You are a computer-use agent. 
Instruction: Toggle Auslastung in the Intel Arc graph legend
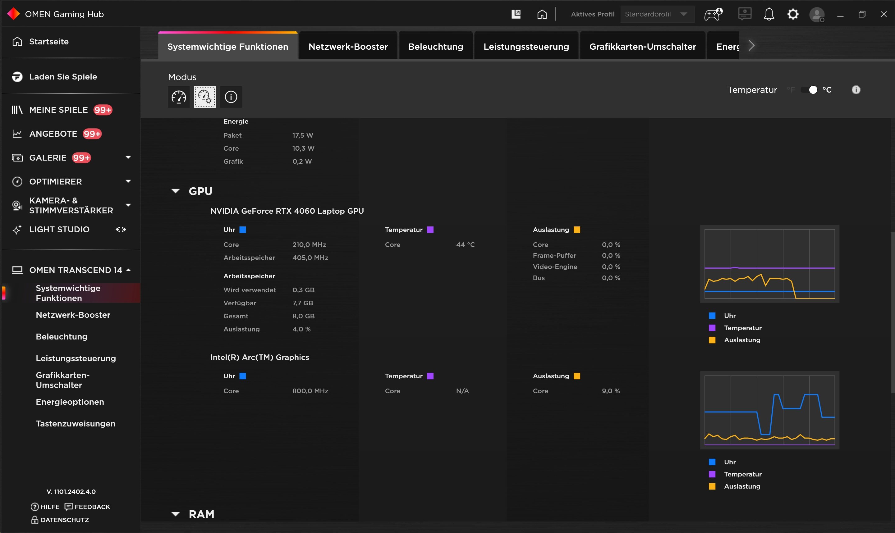734,486
